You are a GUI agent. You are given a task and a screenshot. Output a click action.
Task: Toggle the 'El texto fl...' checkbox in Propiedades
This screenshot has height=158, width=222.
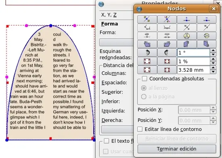click(x=106, y=141)
